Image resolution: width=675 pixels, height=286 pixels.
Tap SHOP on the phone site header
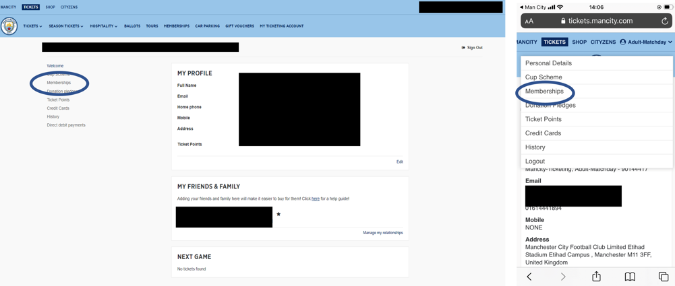coord(579,42)
